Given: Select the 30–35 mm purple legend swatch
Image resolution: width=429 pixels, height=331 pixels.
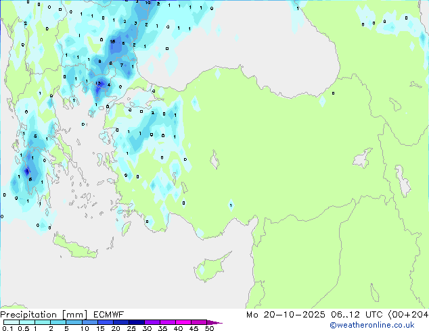Looking at the screenshot, I should coord(152,322).
